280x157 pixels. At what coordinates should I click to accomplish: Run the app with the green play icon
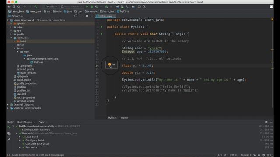pos(87,7)
